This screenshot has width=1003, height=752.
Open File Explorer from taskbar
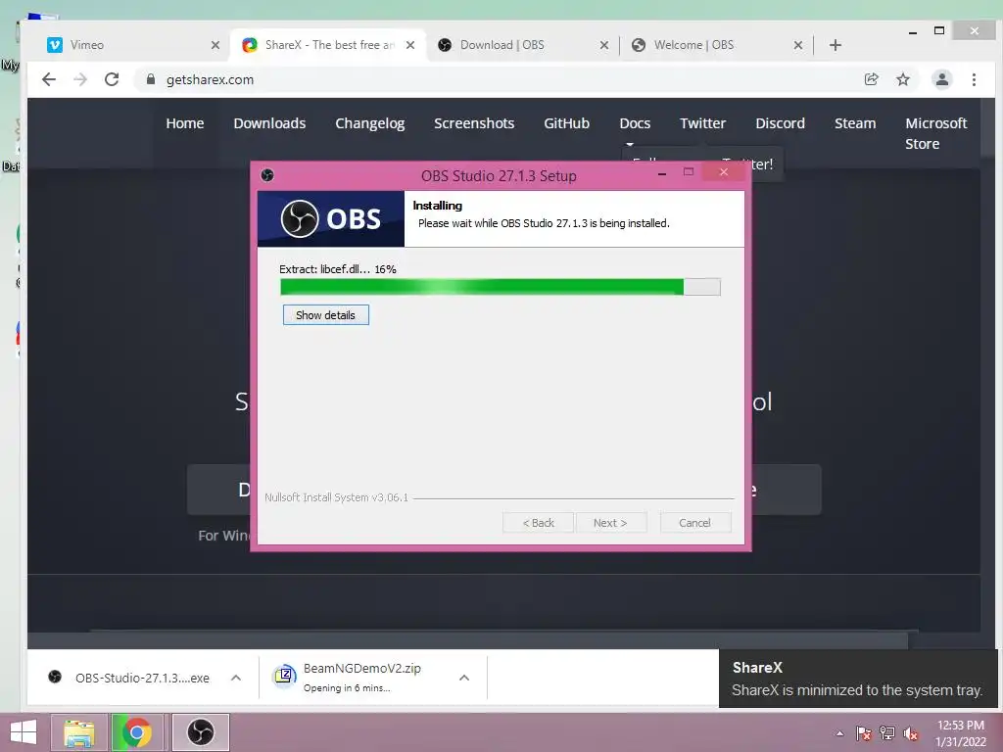(79, 732)
